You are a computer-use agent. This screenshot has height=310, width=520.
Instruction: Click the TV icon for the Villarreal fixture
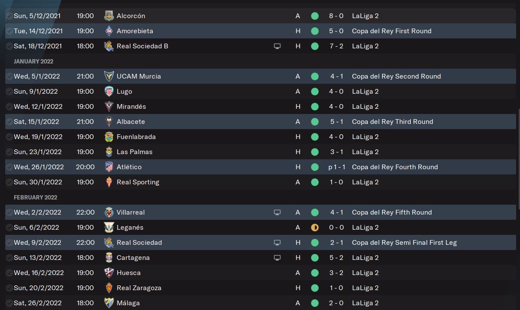tap(277, 212)
